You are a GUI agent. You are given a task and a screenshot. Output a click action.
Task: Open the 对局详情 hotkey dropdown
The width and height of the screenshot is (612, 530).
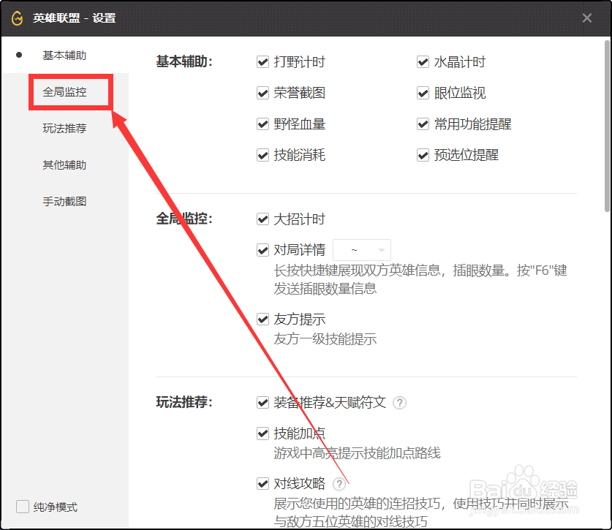pyautogui.click(x=362, y=250)
